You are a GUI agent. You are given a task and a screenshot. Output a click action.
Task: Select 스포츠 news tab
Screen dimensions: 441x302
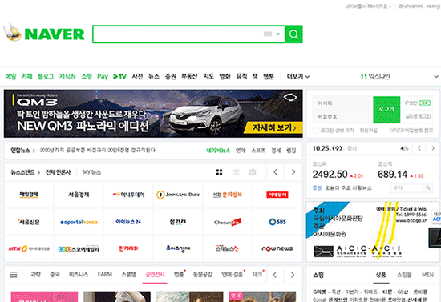(x=258, y=151)
